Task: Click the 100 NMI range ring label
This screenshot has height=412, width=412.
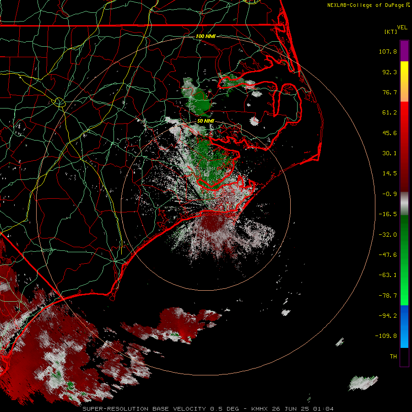Action: (x=206, y=36)
